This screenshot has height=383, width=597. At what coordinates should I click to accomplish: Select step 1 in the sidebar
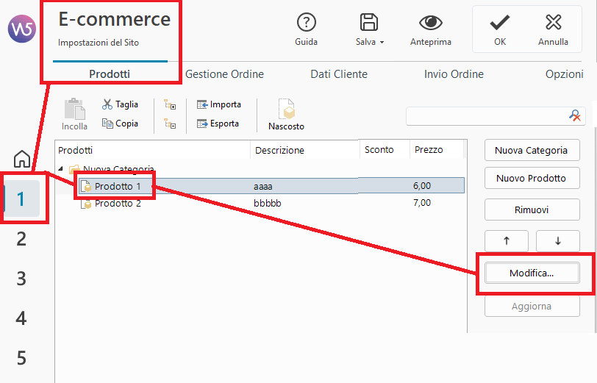click(21, 198)
